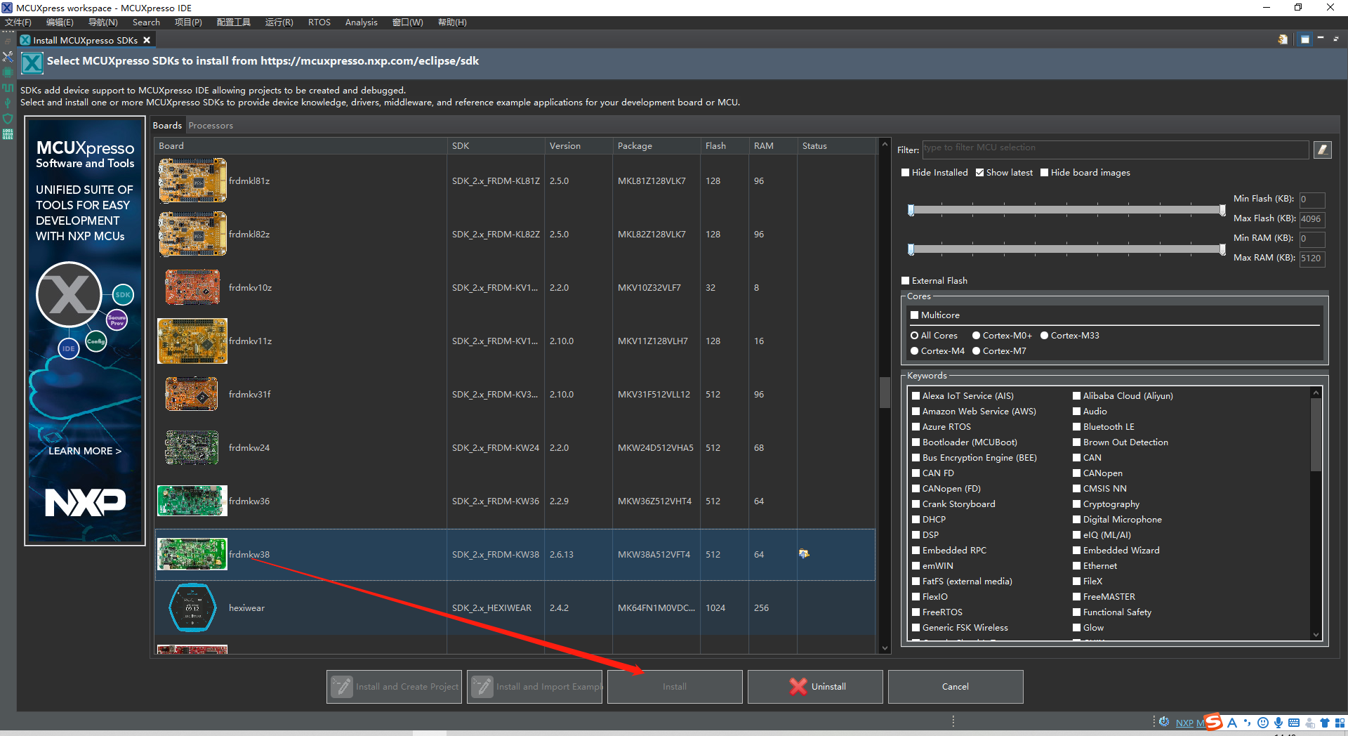Click the Max Flash (KB) value field
This screenshot has width=1348, height=736.
point(1311,219)
